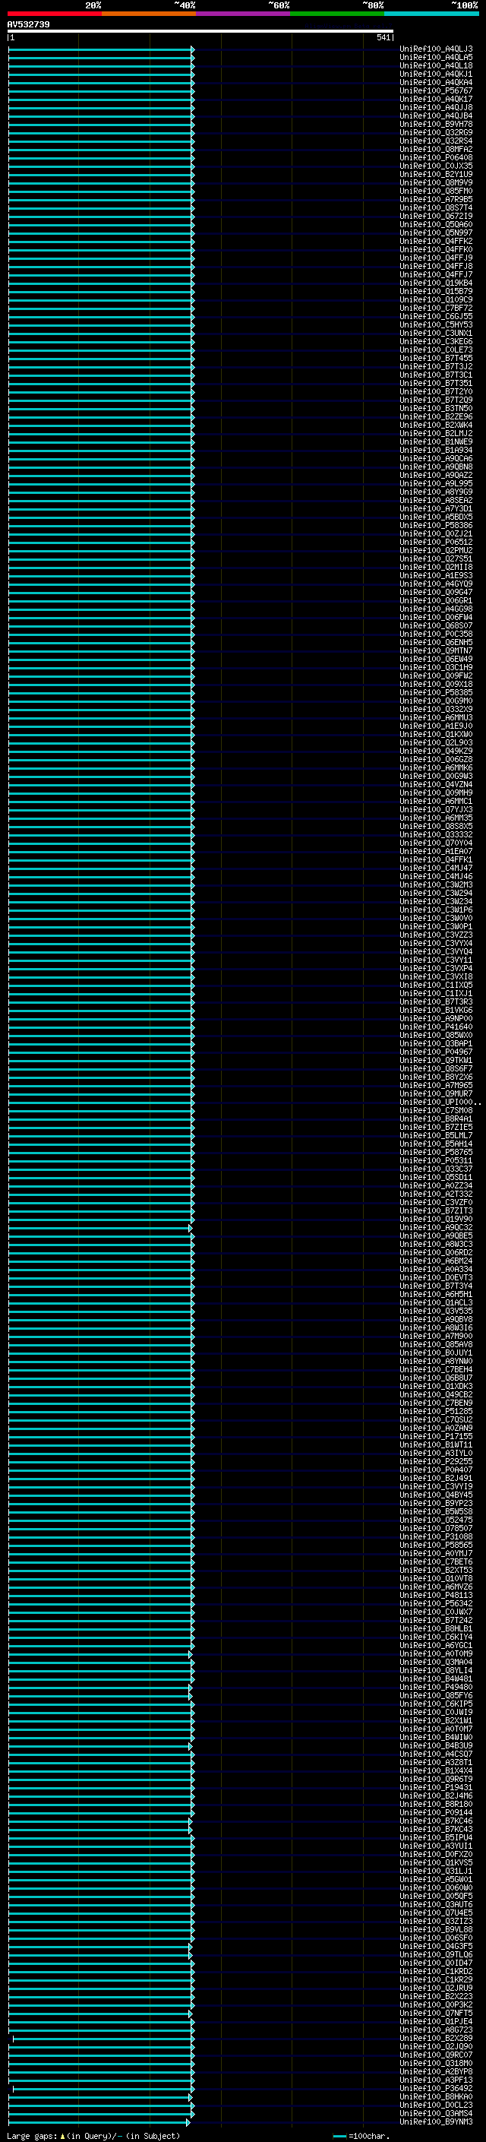
Task: Select label UniRef100_Q4FFK2
Action: (x=436, y=241)
